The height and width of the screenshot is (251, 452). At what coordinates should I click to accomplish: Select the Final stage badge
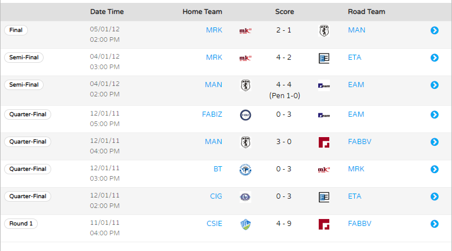[16, 30]
